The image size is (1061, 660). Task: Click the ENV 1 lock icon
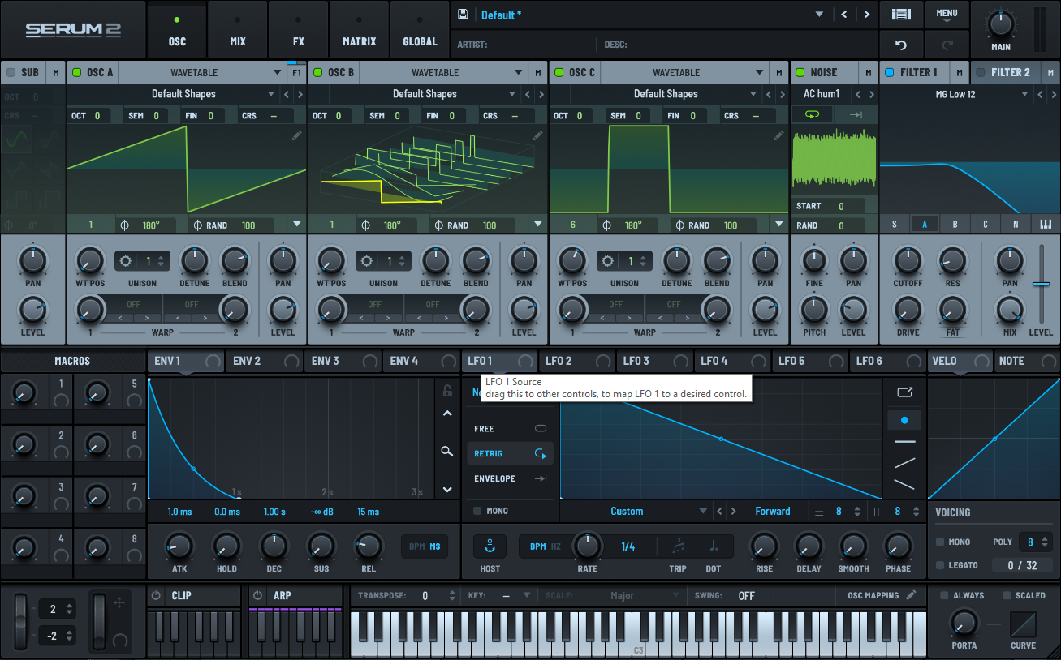coord(447,391)
